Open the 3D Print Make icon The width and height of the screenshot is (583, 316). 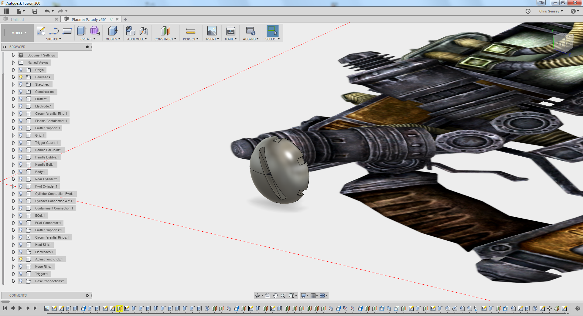(230, 31)
